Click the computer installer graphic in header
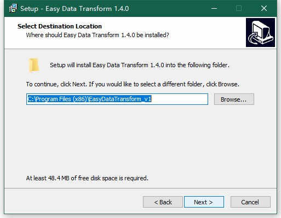Viewport: 281px width, 218px height. [x=260, y=32]
